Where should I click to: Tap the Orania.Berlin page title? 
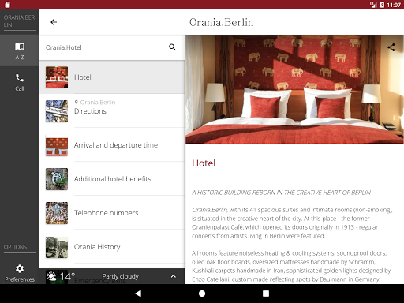pyautogui.click(x=221, y=22)
